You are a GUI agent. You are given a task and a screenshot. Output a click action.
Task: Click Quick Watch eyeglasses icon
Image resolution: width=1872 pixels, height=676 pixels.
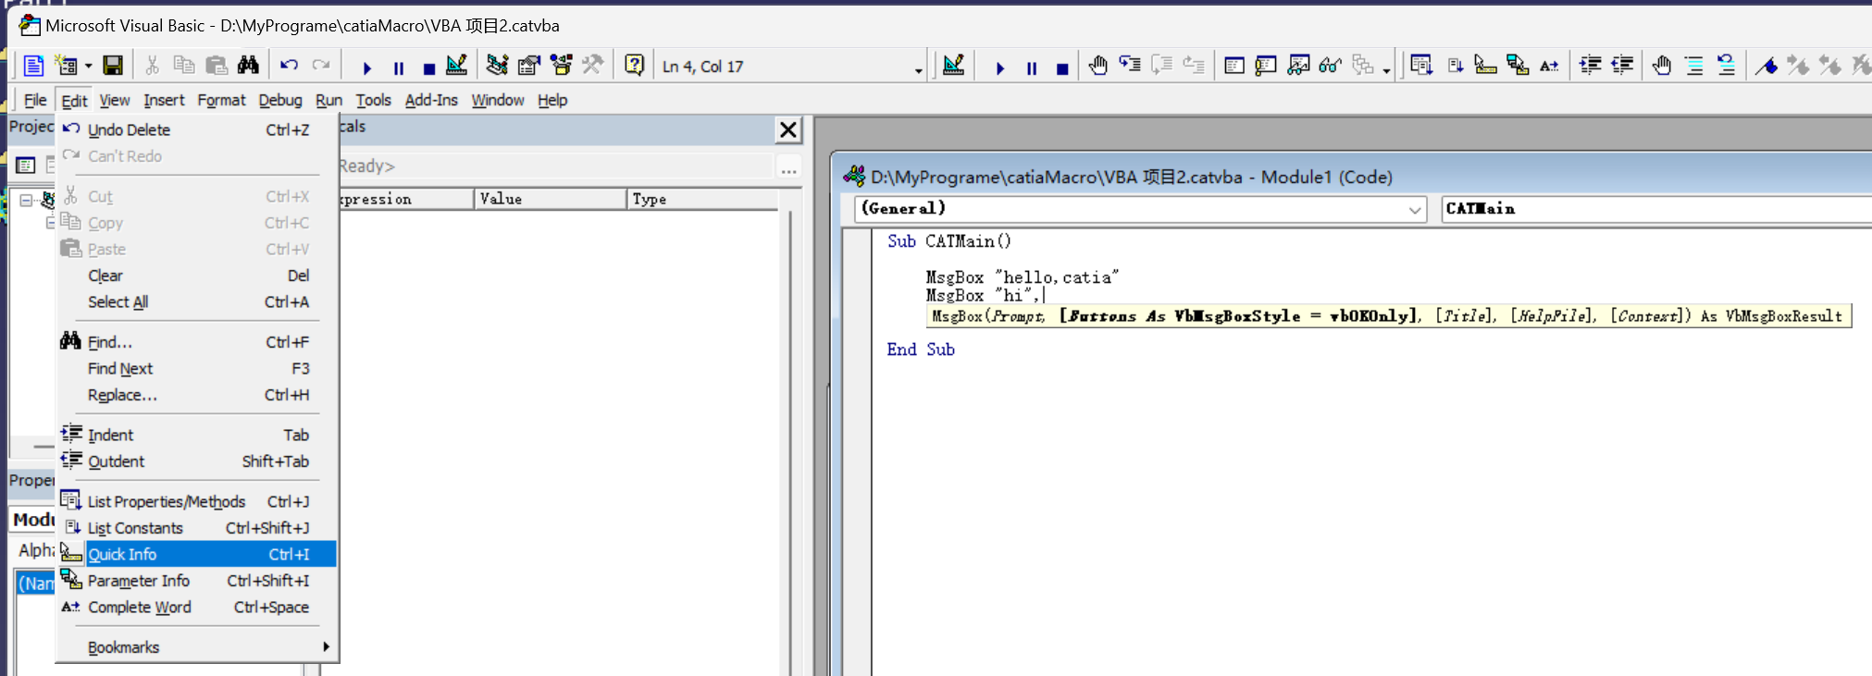[1330, 66]
